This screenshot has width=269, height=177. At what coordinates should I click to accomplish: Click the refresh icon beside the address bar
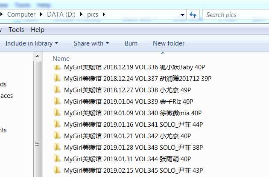(193, 15)
